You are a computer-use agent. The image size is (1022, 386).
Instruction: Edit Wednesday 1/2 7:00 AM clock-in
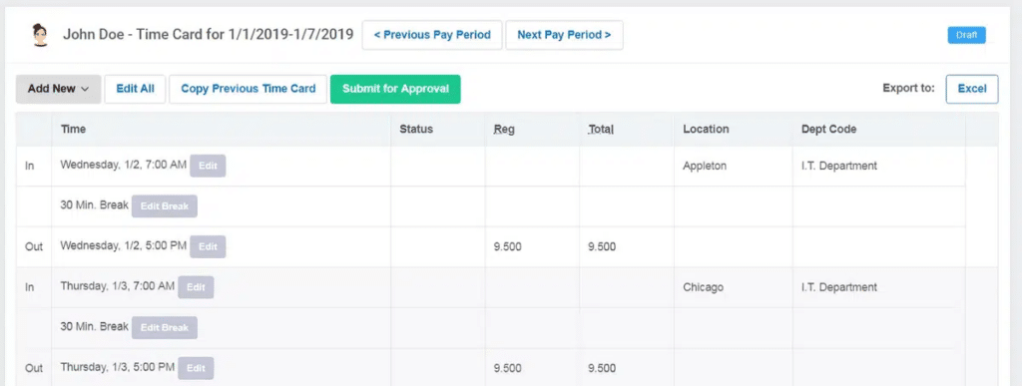(x=208, y=166)
